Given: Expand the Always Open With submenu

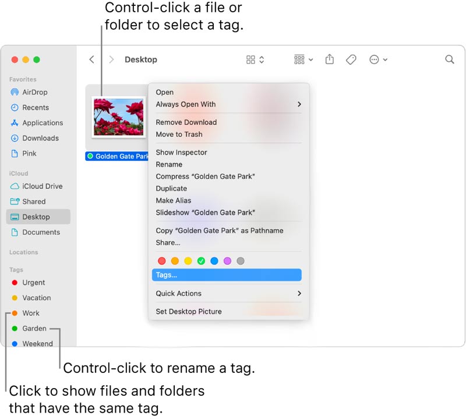Looking at the screenshot, I should click(228, 104).
